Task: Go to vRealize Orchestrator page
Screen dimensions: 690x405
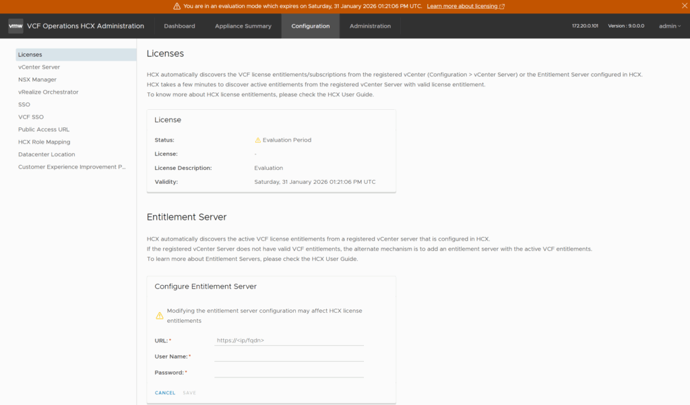Action: (x=49, y=92)
